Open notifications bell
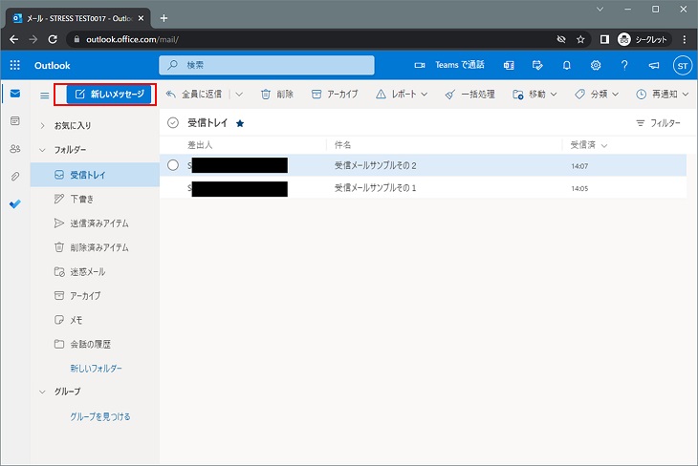The height and width of the screenshot is (466, 698). [566, 65]
